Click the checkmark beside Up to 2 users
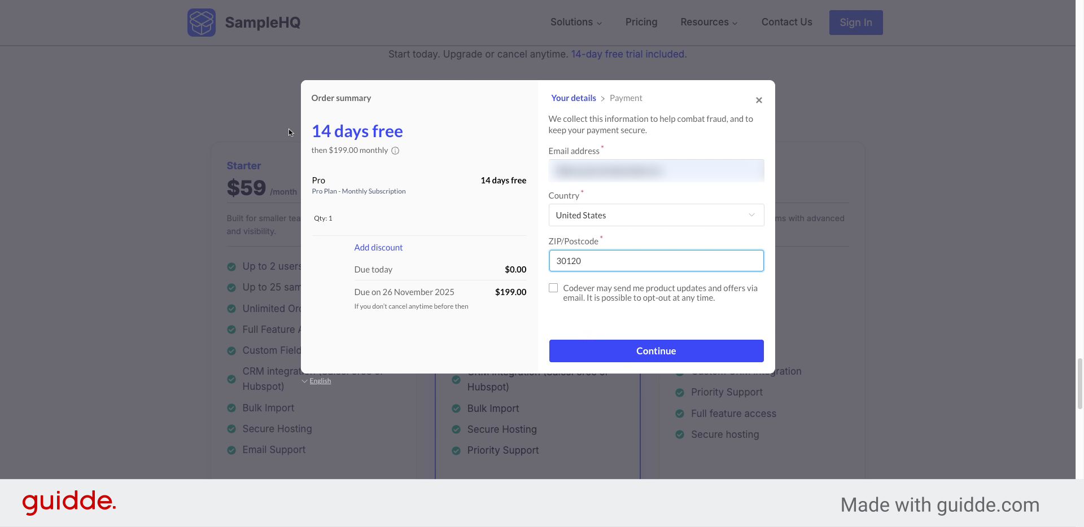Screen dimensions: 1084x527 [231, 266]
